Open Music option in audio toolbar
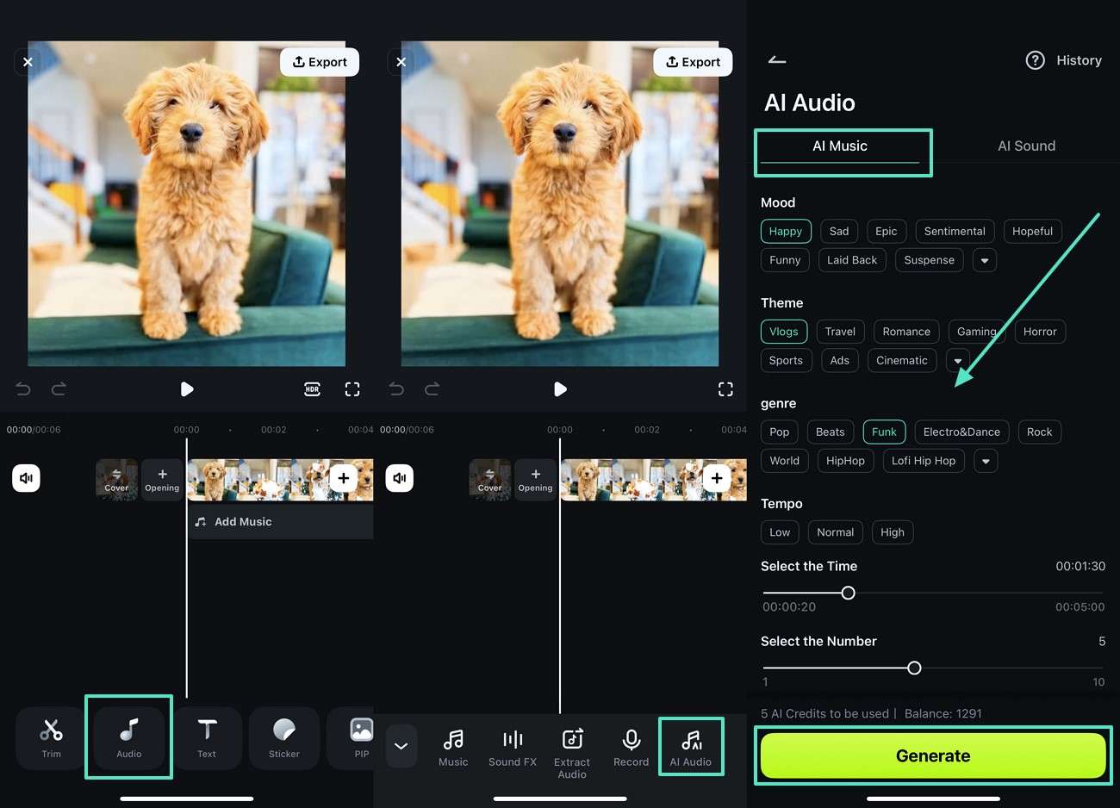Image resolution: width=1120 pixels, height=808 pixels. tap(453, 747)
